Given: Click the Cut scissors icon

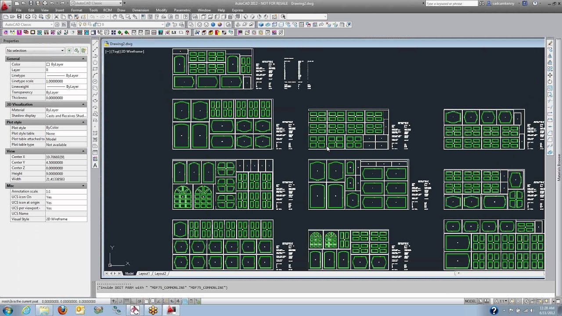Looking at the screenshot, I should pyautogui.click(x=56, y=17).
